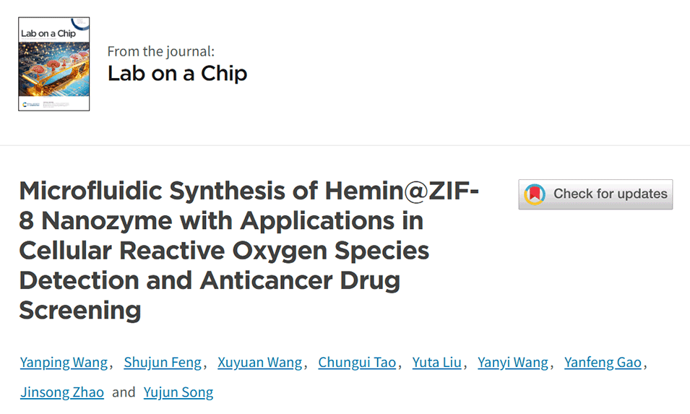Open the Lab on a Chip journal heading link
690x414 pixels.
click(x=177, y=73)
